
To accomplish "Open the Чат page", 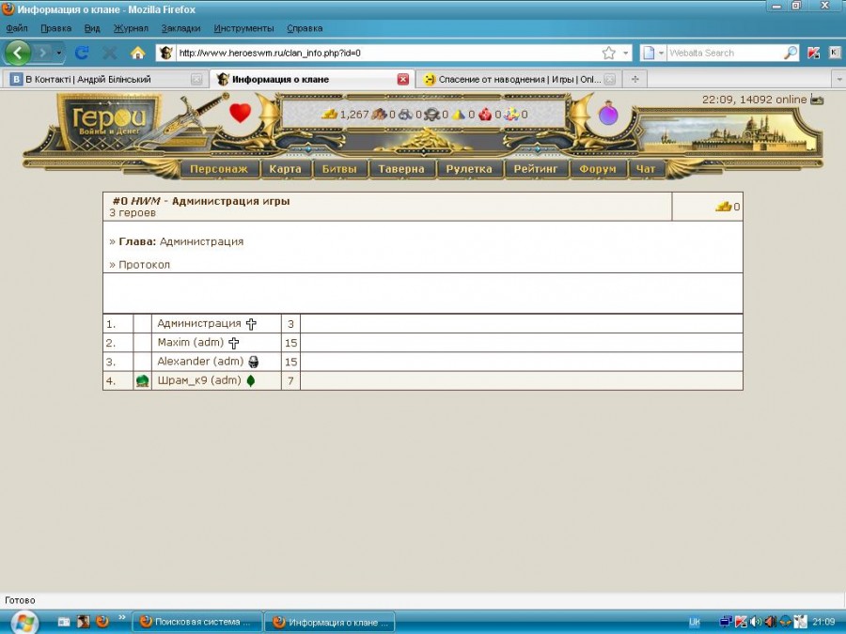I will tap(645, 169).
